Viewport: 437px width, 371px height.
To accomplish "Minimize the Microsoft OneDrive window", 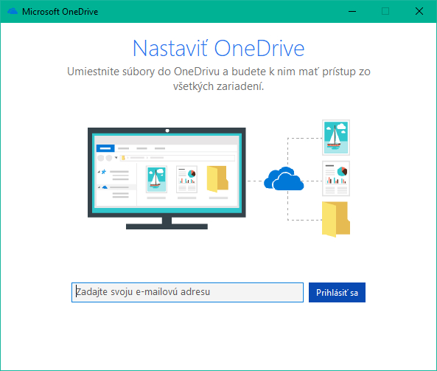I will point(352,12).
